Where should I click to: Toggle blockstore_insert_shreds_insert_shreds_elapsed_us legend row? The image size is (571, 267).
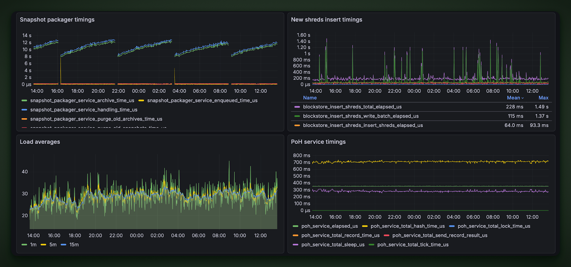click(x=363, y=125)
